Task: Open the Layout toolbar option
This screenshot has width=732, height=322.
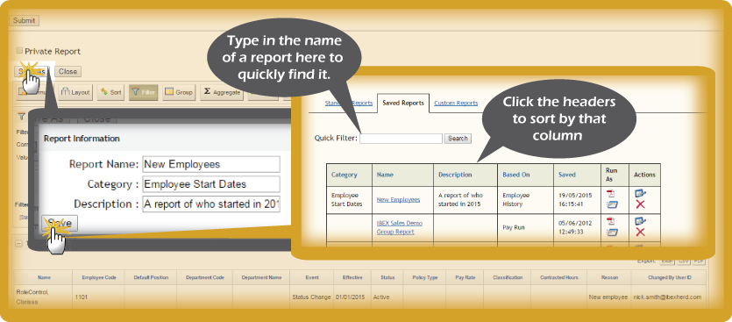Action: [76, 92]
